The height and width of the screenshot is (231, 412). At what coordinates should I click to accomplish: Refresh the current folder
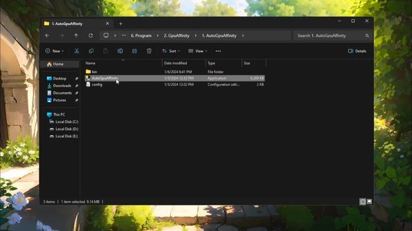coord(90,36)
